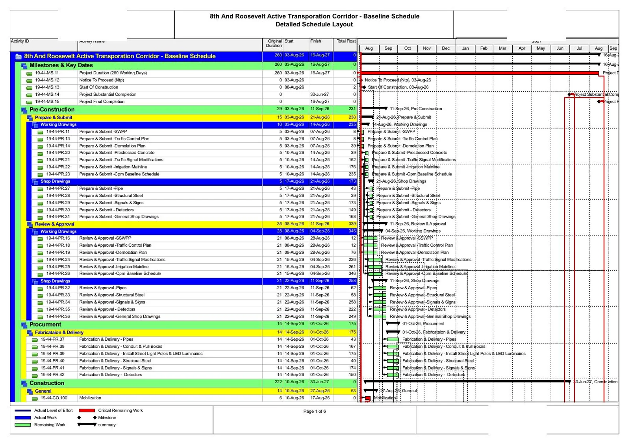Click the activity icon for 19-44-PR.11
Screen dimensions: 630x445
(x=40, y=132)
